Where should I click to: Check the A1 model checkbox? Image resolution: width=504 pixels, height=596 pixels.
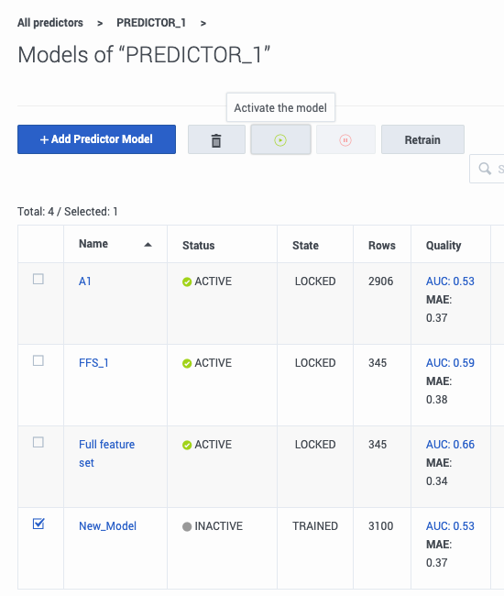point(38,279)
